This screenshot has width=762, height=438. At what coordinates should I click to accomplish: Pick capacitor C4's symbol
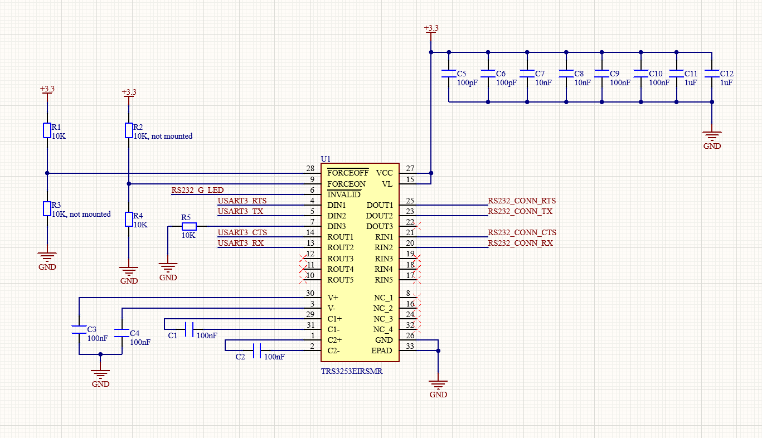pyautogui.click(x=122, y=333)
